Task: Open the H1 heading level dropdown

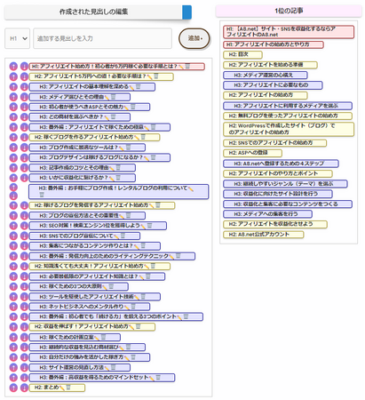Action: pos(17,38)
